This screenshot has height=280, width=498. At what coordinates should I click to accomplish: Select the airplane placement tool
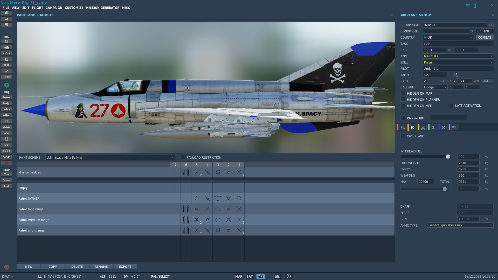(x=6, y=97)
